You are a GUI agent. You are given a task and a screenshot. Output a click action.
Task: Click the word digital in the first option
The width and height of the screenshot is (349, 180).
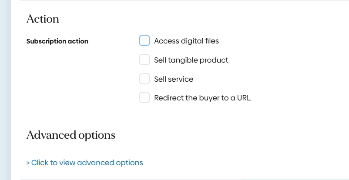click(x=193, y=41)
